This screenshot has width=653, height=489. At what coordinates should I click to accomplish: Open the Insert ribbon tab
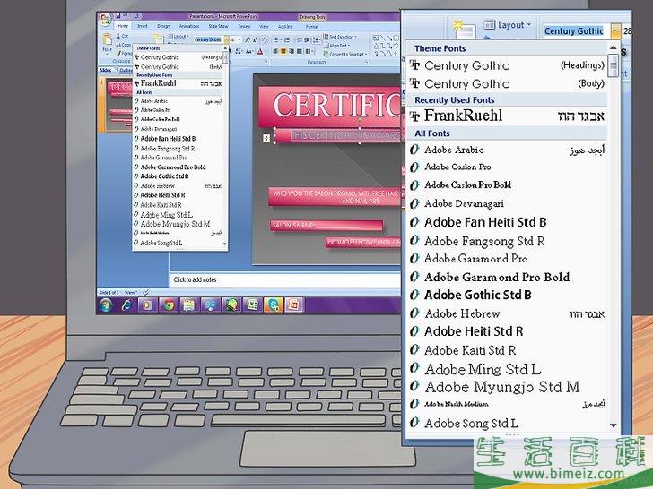(x=143, y=26)
